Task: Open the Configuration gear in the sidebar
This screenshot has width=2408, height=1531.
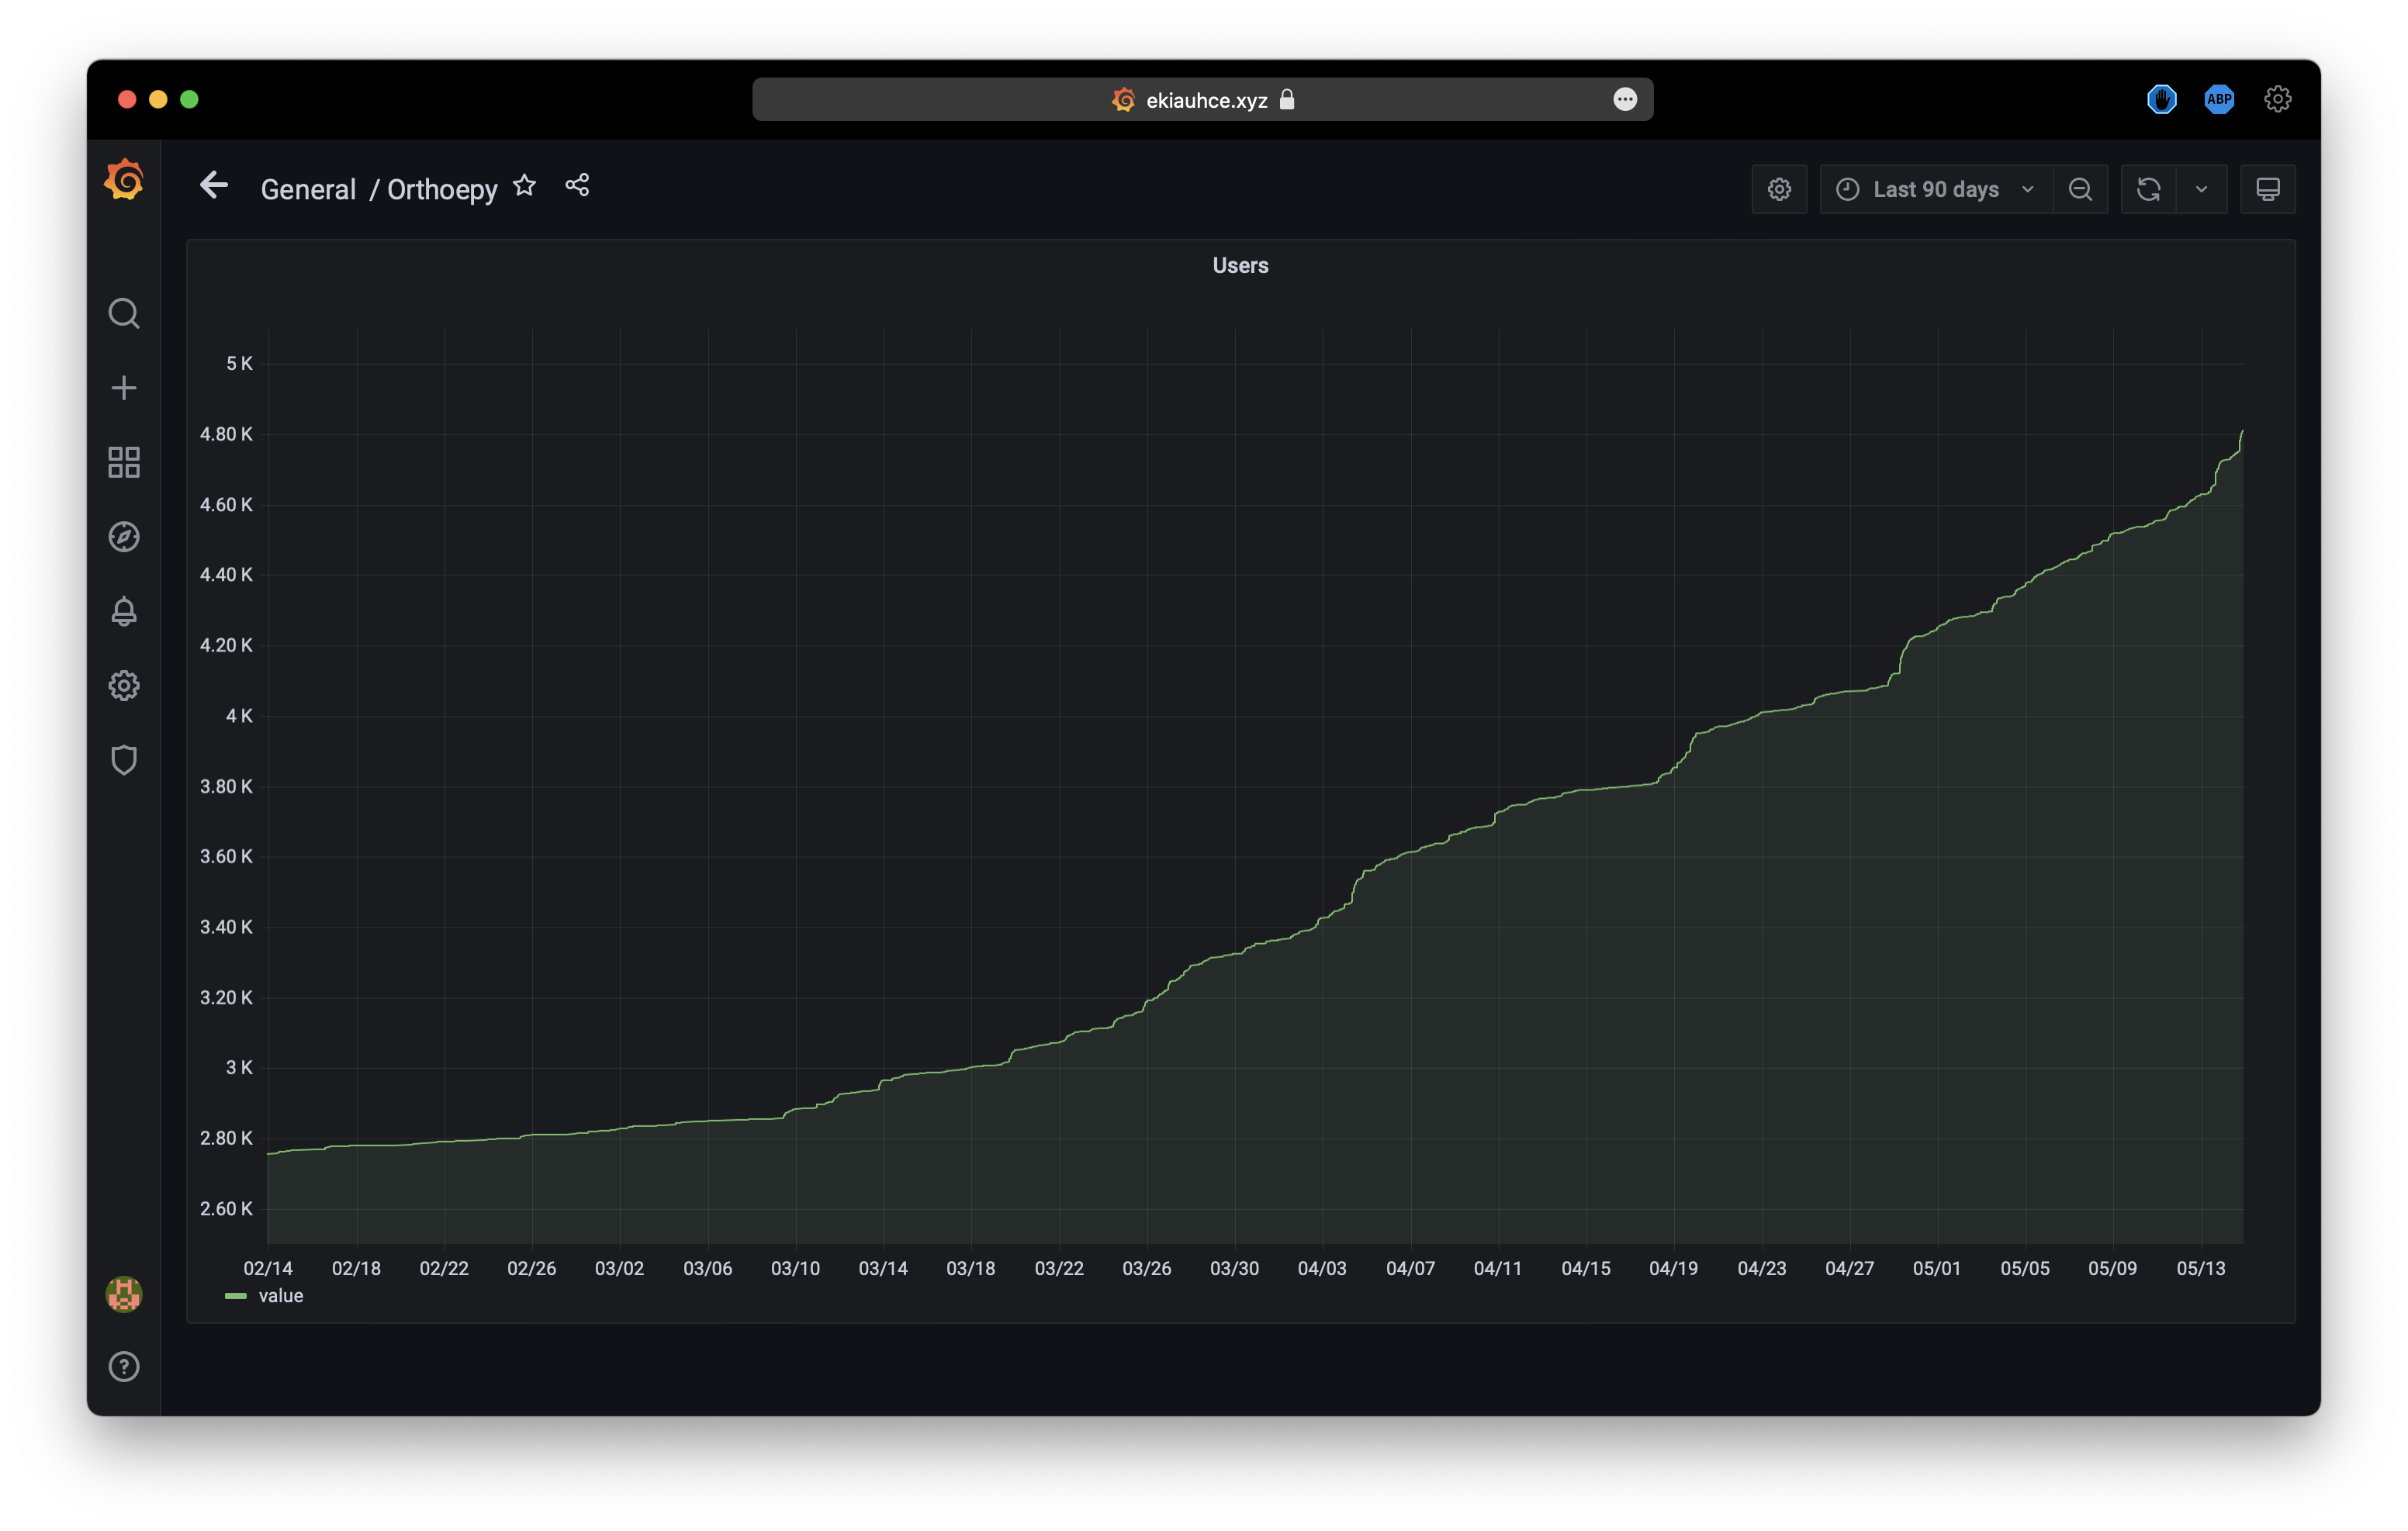Action: [x=124, y=686]
